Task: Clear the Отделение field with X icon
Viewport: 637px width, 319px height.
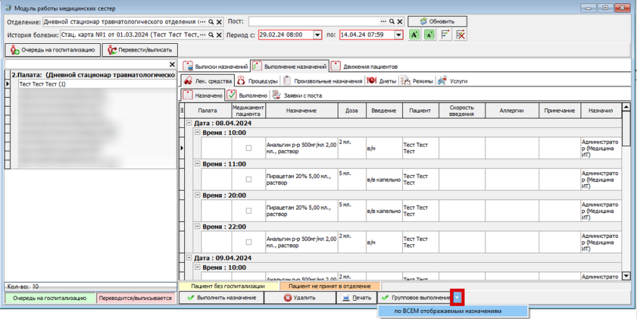Action: (218, 22)
